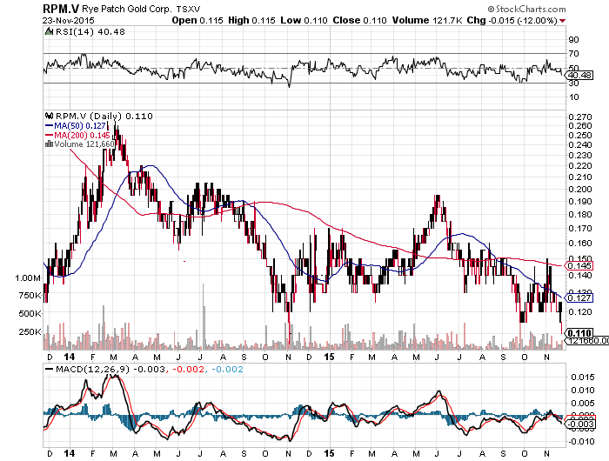The width and height of the screenshot is (609, 461).
Task: Click the 0.270 price axis label
Action: 580,117
